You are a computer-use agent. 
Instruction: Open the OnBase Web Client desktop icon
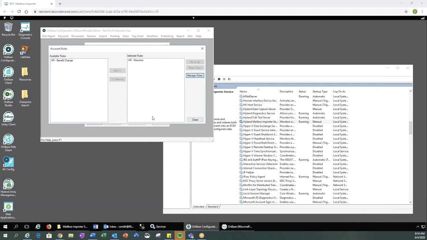8,143
